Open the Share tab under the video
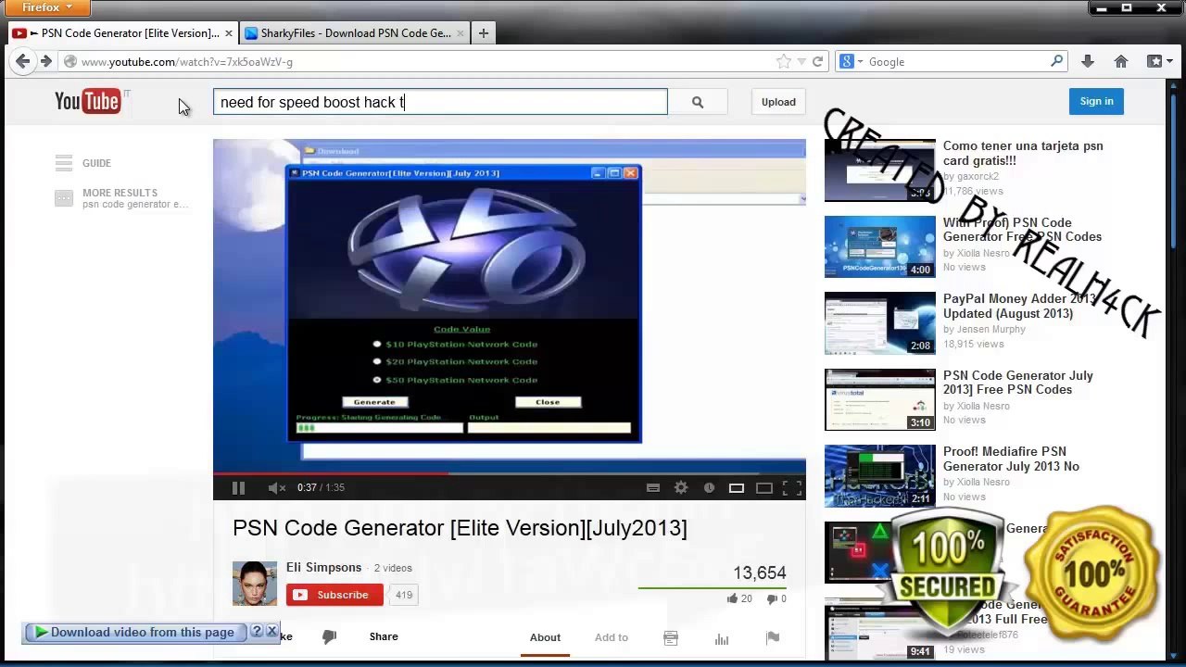The height and width of the screenshot is (667, 1186). click(x=384, y=637)
